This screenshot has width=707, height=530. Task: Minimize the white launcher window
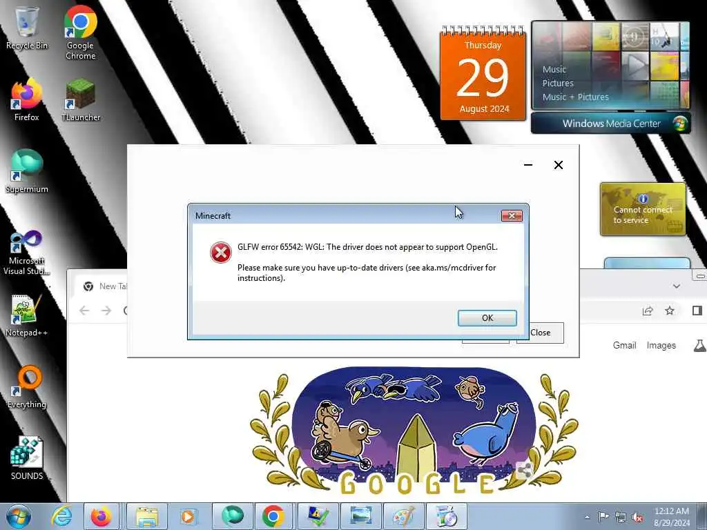coord(528,165)
